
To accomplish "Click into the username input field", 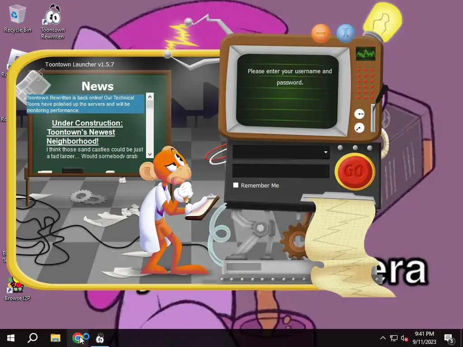I will click(x=280, y=152).
